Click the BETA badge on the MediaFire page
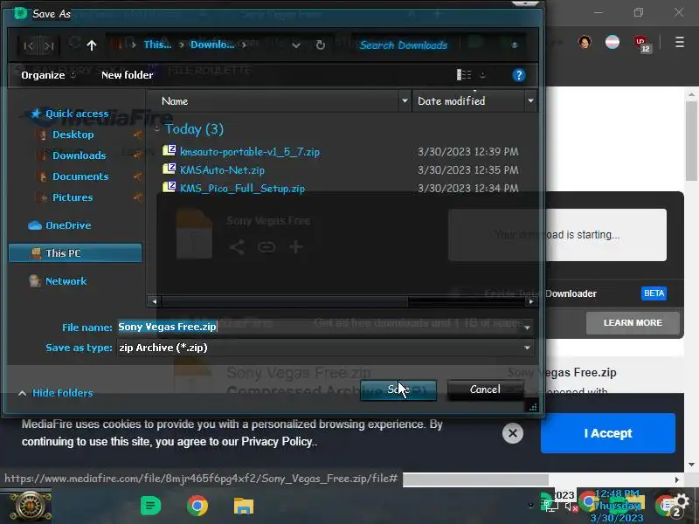The height and width of the screenshot is (524, 699). pos(654,293)
